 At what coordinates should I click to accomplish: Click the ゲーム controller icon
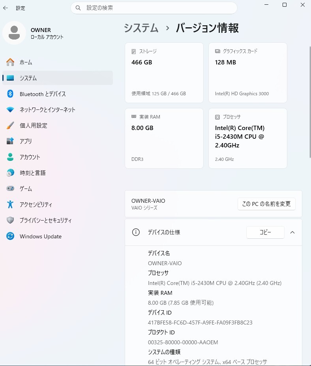point(10,189)
